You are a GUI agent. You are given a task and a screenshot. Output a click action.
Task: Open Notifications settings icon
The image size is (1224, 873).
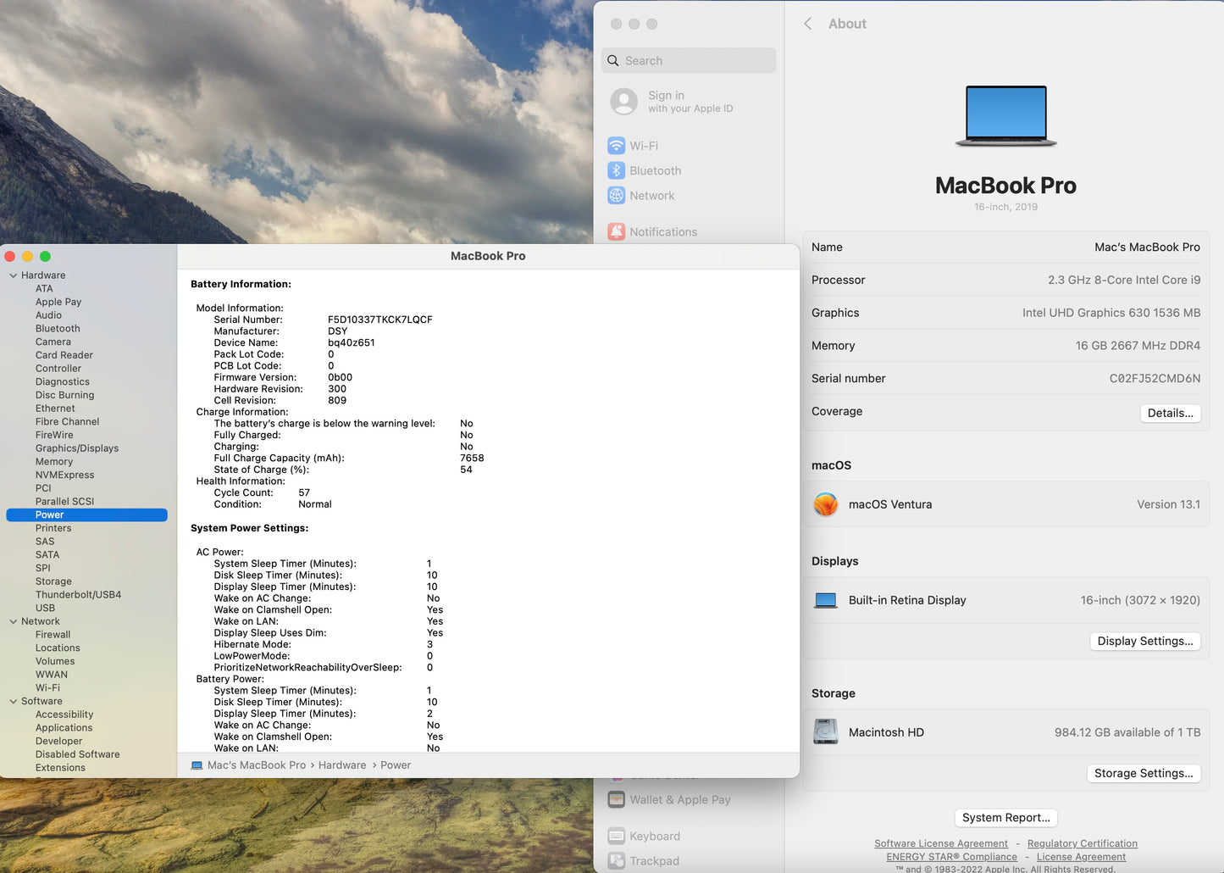click(616, 231)
